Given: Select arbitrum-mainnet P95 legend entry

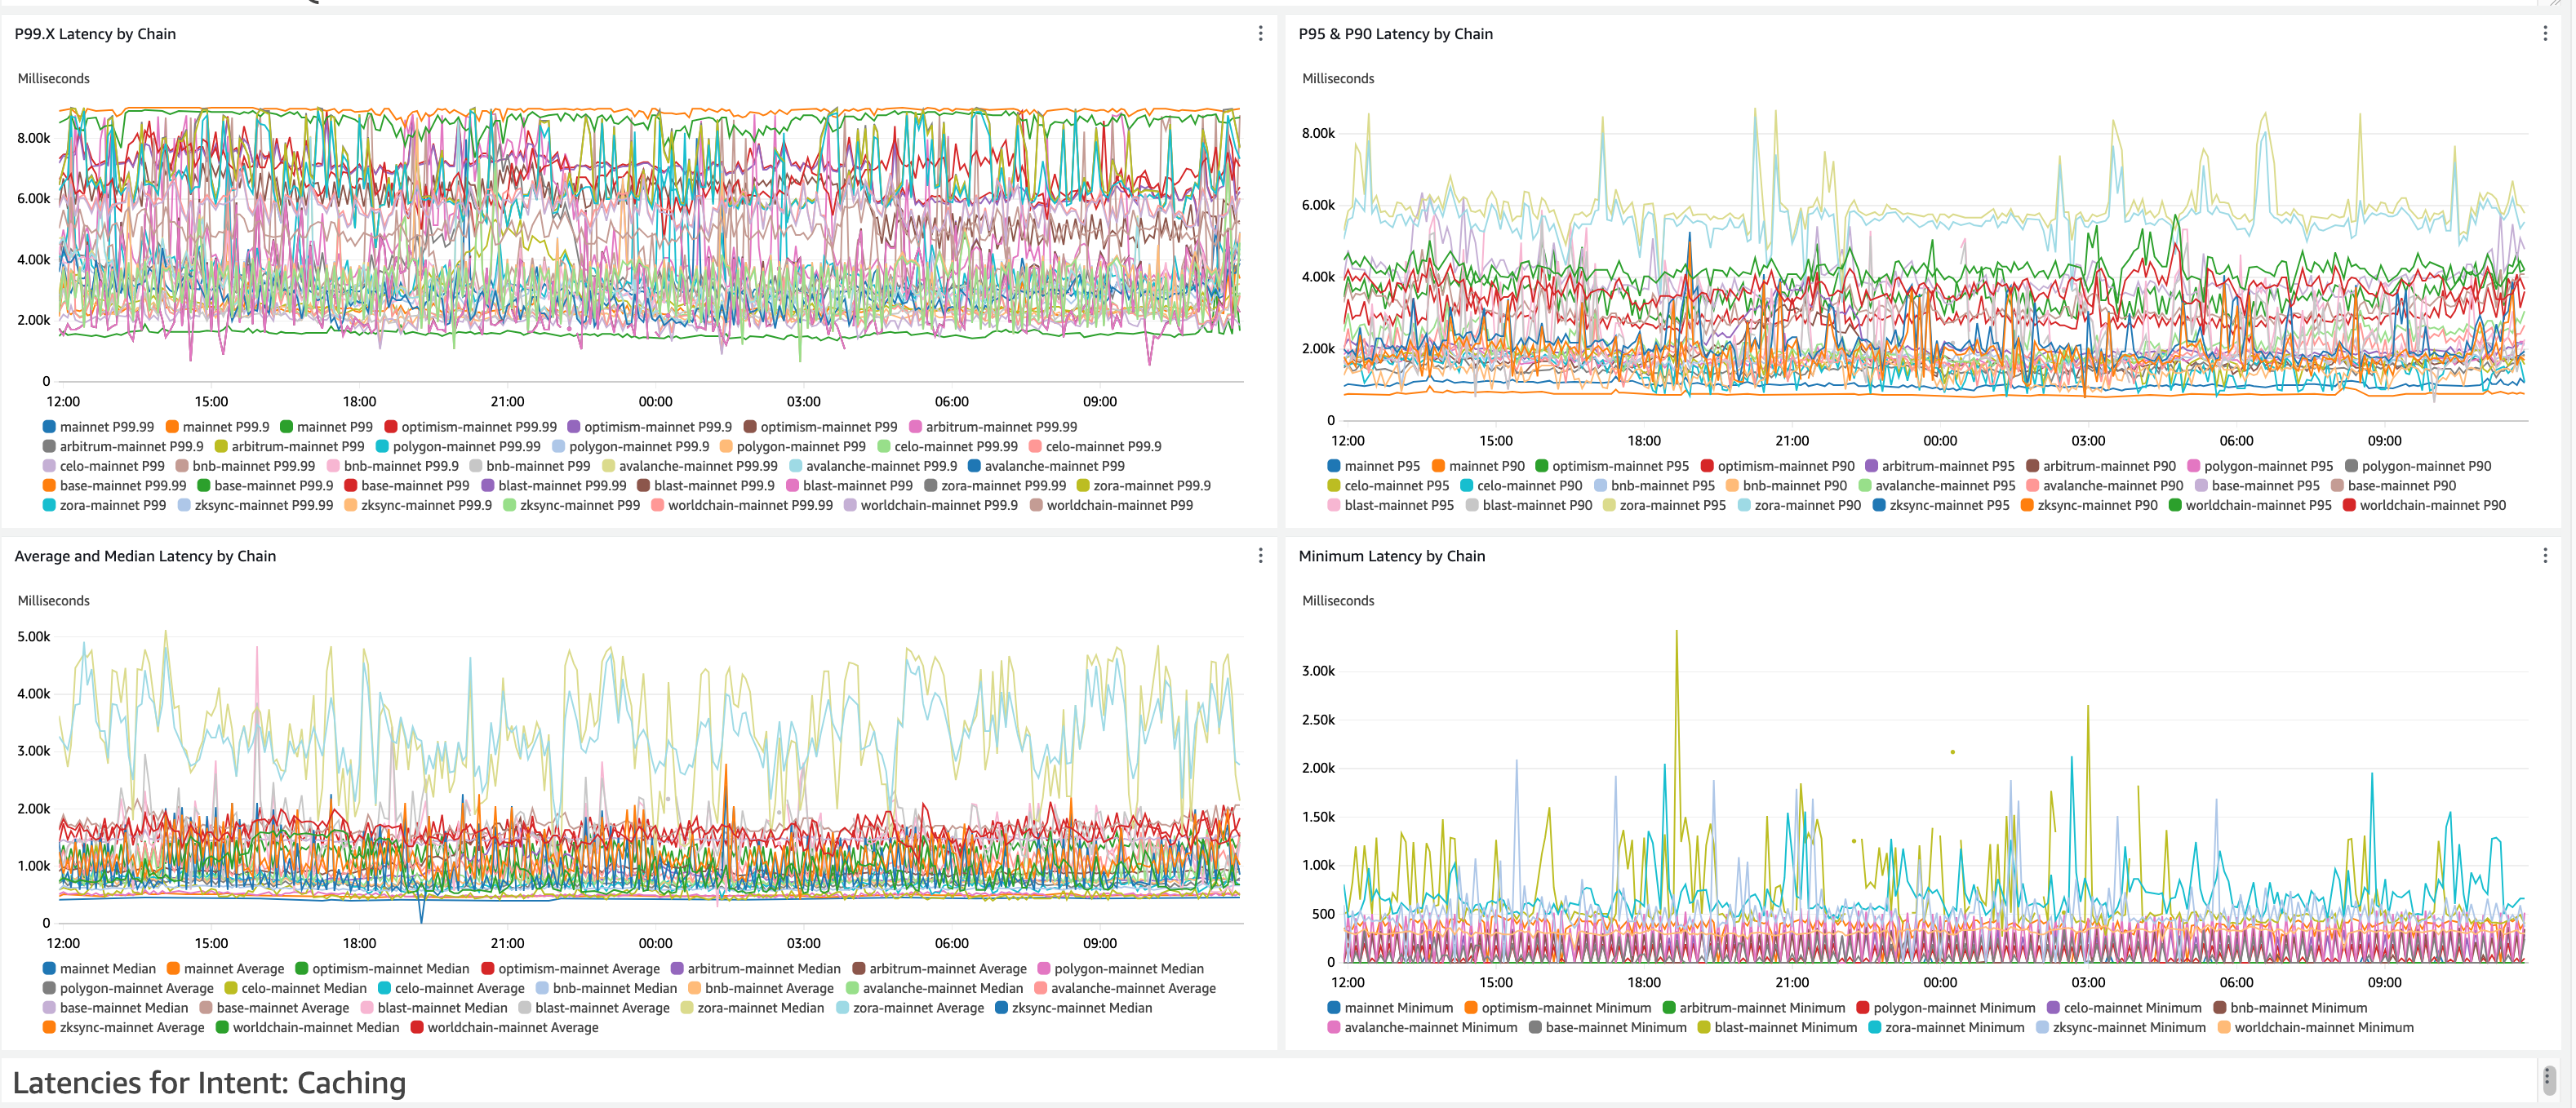Looking at the screenshot, I should [1939, 466].
